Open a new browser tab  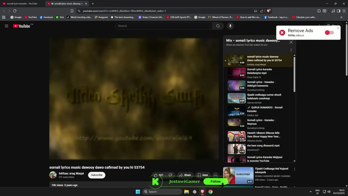point(93,4)
